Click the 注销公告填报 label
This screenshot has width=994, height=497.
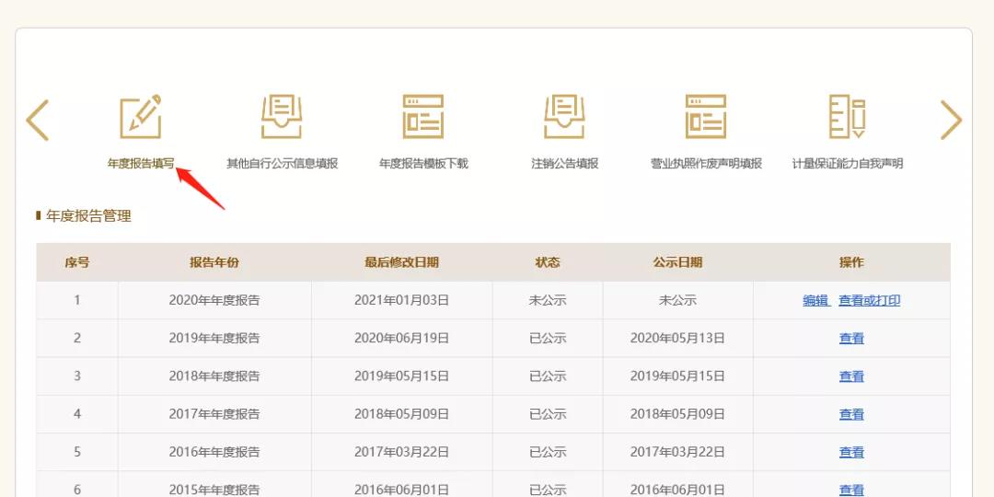(x=565, y=164)
